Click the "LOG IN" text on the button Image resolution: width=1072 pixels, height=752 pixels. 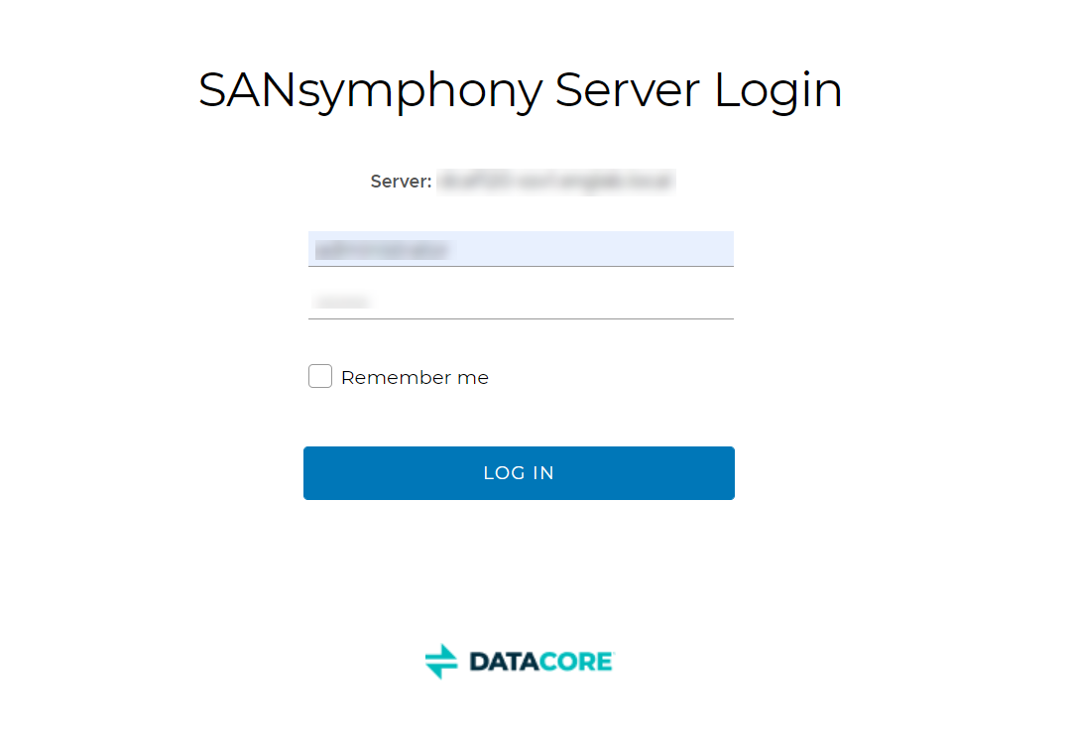(x=519, y=473)
